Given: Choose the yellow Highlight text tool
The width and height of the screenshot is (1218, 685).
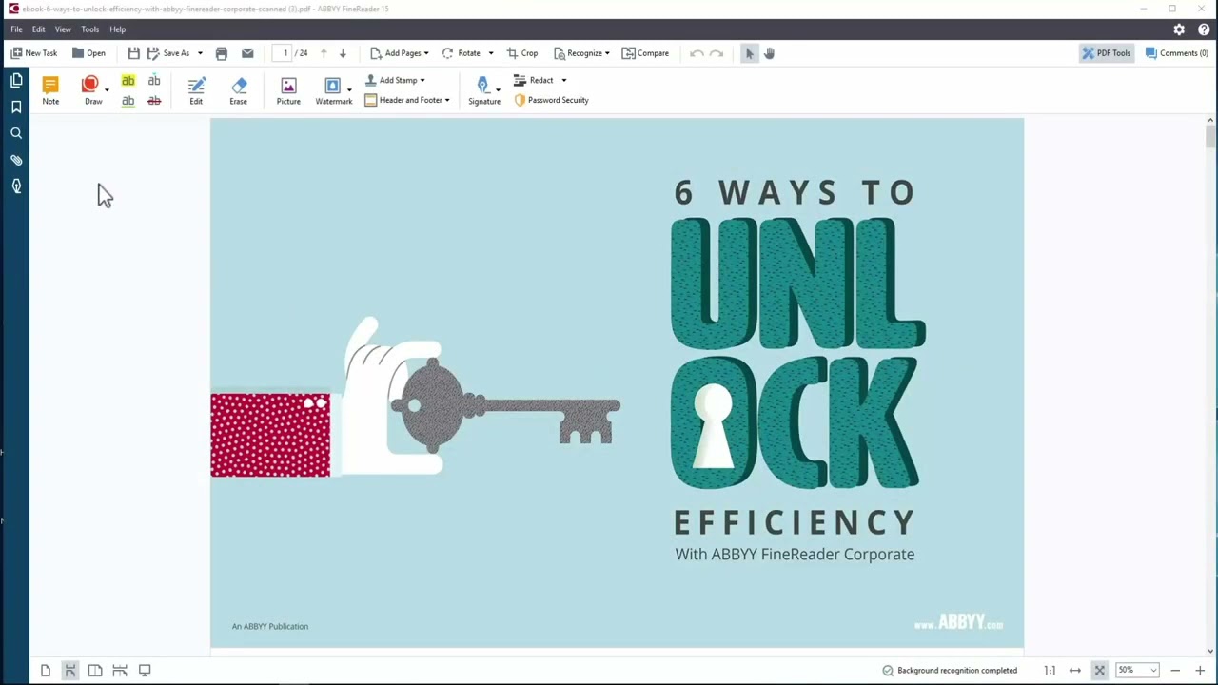Looking at the screenshot, I should [128, 81].
